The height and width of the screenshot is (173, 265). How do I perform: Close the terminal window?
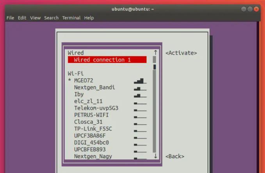click(256, 9)
